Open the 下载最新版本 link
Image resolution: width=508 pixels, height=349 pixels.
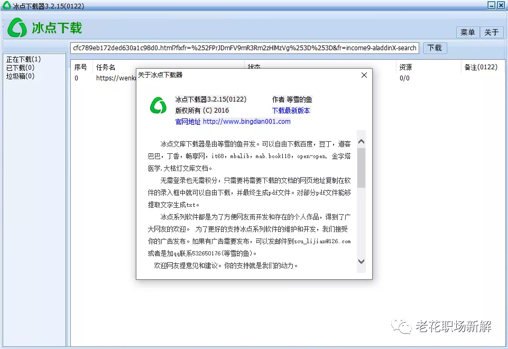(291, 111)
